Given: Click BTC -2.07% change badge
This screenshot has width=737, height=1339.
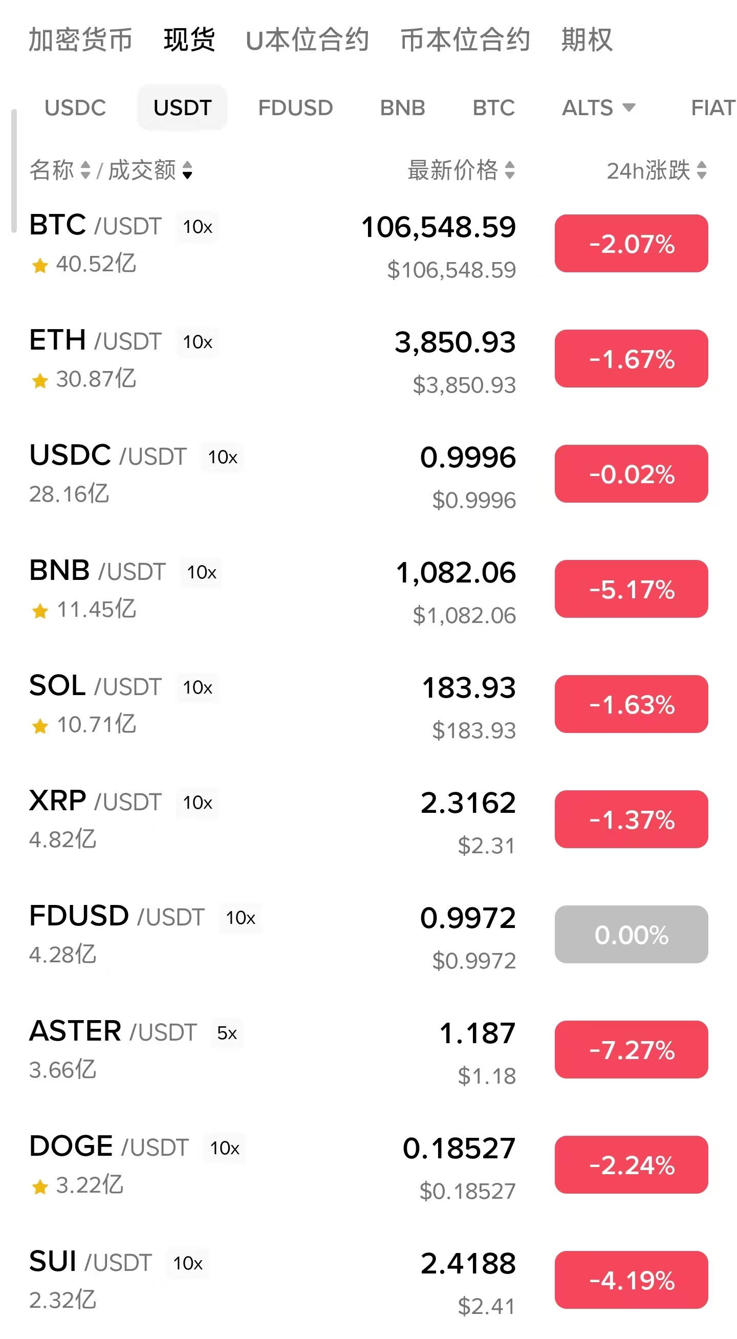Looking at the screenshot, I should pos(631,243).
